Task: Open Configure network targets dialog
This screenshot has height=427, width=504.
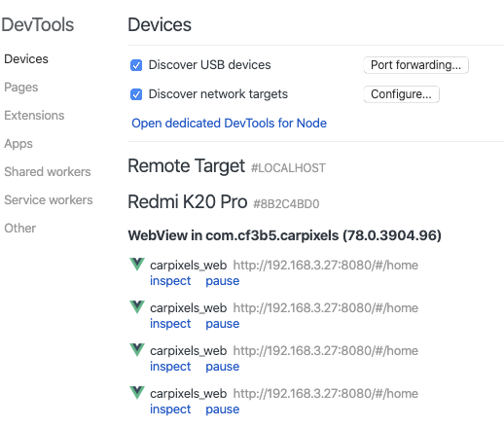Action: 401,94
